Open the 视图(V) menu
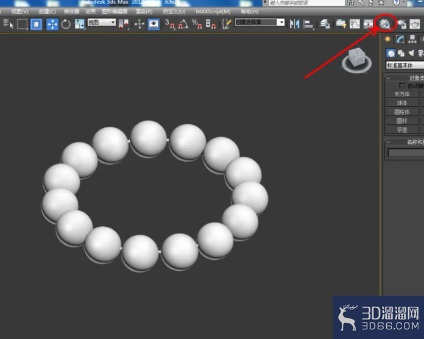Screen dimensions: 424x339 (x=19, y=12)
